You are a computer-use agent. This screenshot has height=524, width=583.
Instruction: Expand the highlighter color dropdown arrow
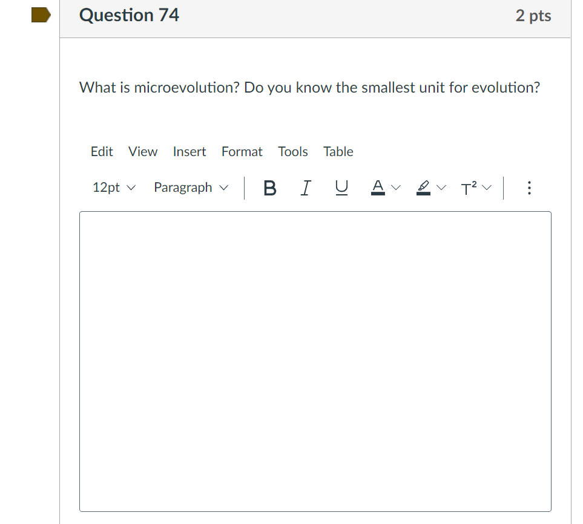441,188
